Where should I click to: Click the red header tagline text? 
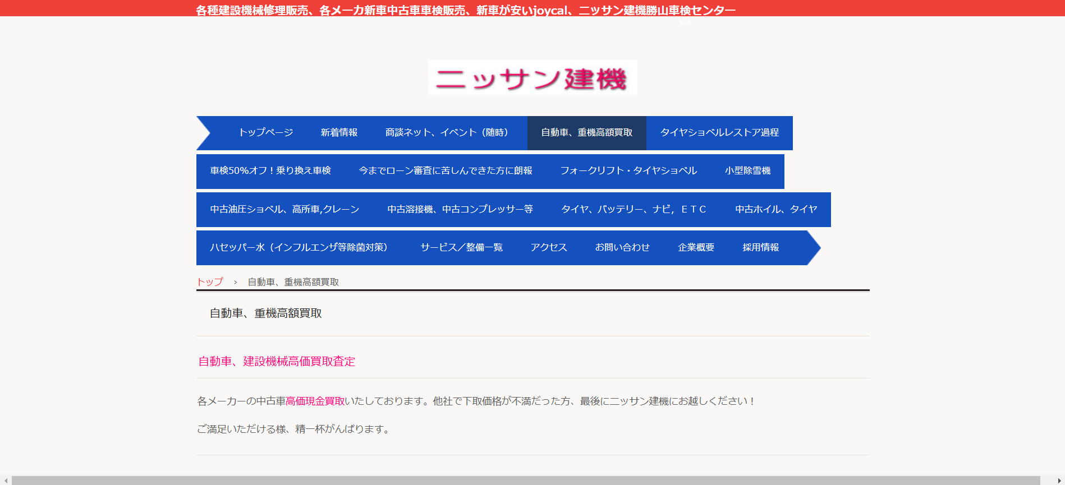tap(466, 10)
